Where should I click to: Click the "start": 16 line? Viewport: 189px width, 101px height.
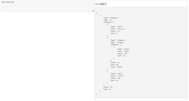pos(115,78)
